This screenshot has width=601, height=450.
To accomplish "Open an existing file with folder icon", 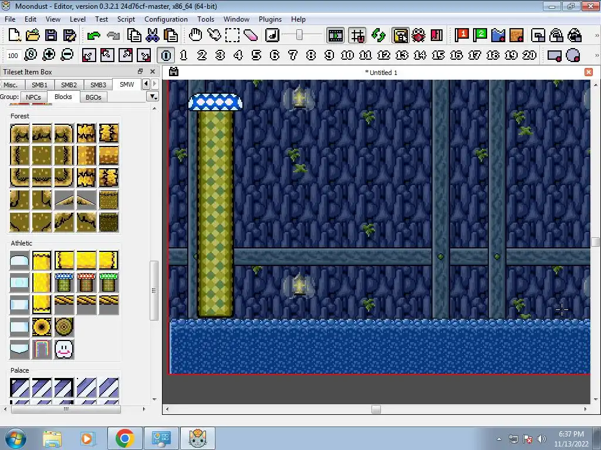I will (33, 36).
